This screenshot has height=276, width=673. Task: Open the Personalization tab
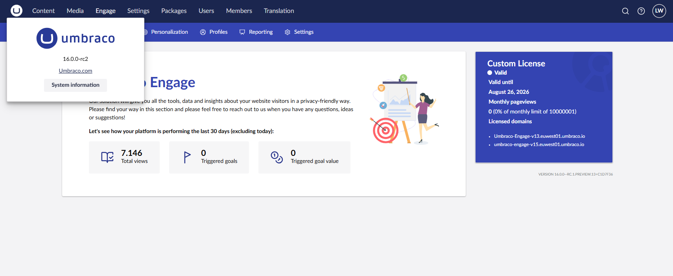[169, 32]
